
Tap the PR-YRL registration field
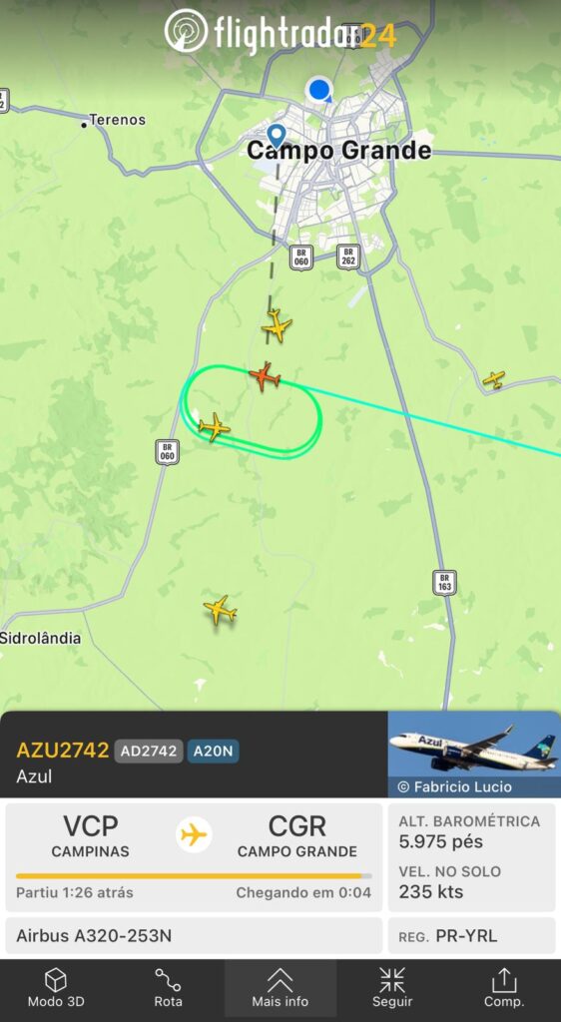472,936
